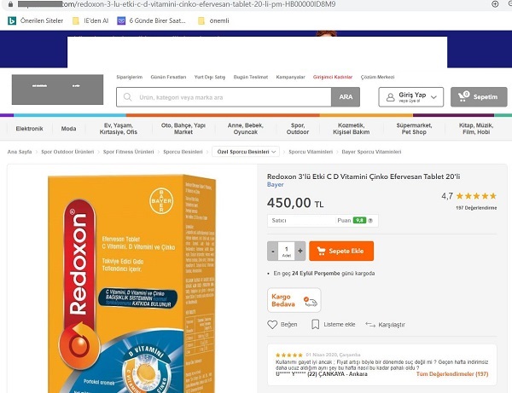512x393 pixels.
Task: Click the user profile icon in Giriş Yap
Action: coord(390,97)
